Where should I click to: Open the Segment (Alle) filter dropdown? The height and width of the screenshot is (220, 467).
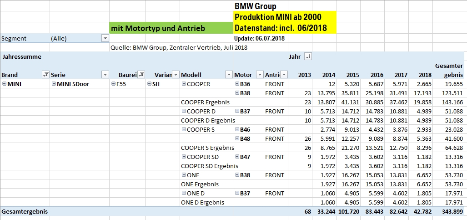pyautogui.click(x=105, y=38)
